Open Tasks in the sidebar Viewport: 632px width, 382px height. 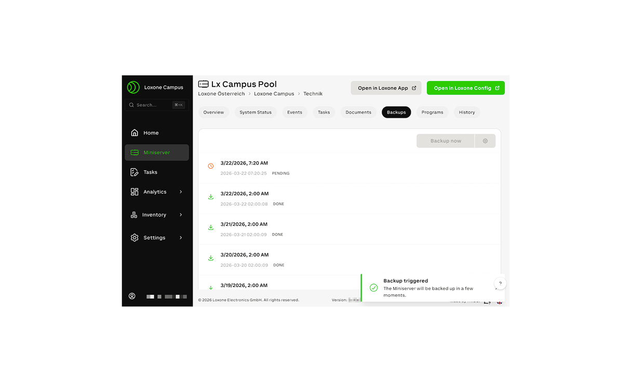(157, 172)
